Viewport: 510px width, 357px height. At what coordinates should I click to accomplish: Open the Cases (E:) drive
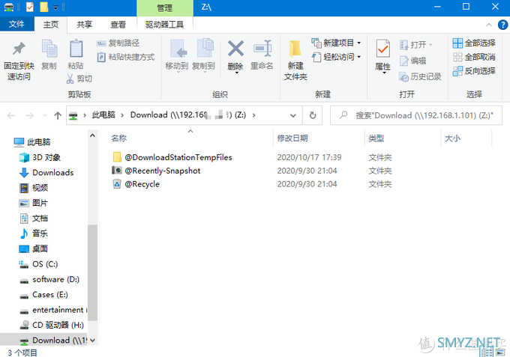coord(43,295)
